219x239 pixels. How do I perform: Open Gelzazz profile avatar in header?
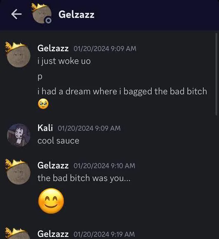click(x=42, y=14)
